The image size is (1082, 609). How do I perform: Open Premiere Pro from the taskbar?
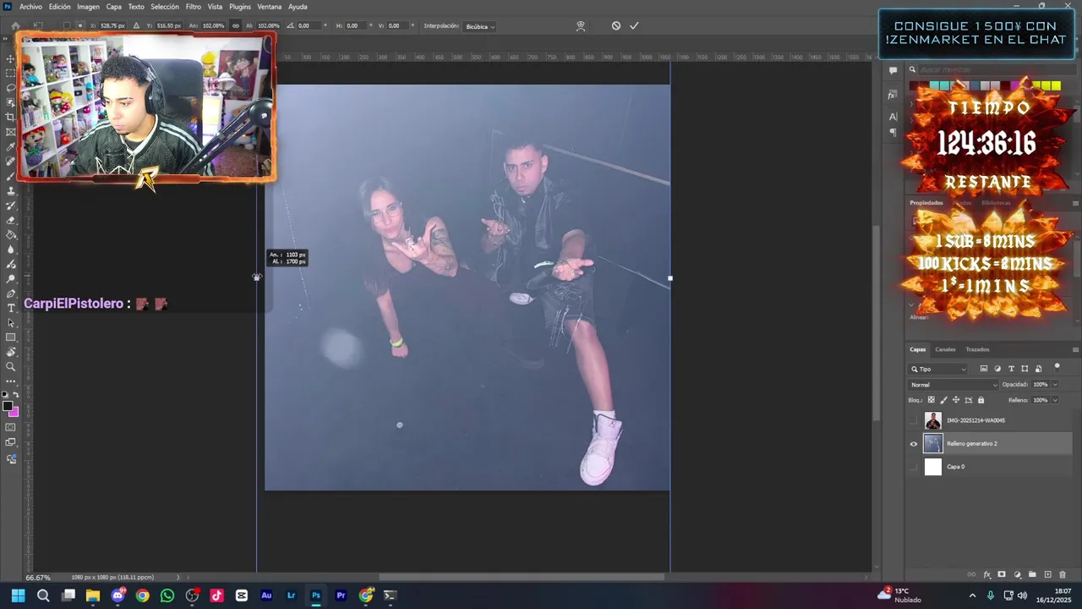[341, 595]
